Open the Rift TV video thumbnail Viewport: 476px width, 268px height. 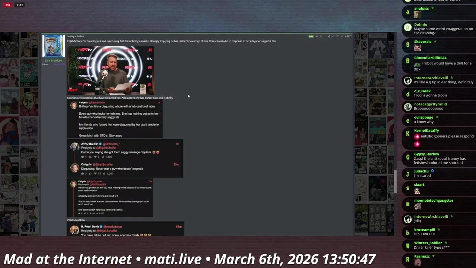point(110,71)
